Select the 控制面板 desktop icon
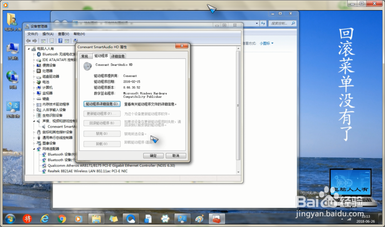Screen dimensions: 385x227 tap(13, 109)
